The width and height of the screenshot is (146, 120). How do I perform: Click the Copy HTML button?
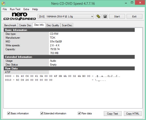pyautogui.click(x=133, y=113)
